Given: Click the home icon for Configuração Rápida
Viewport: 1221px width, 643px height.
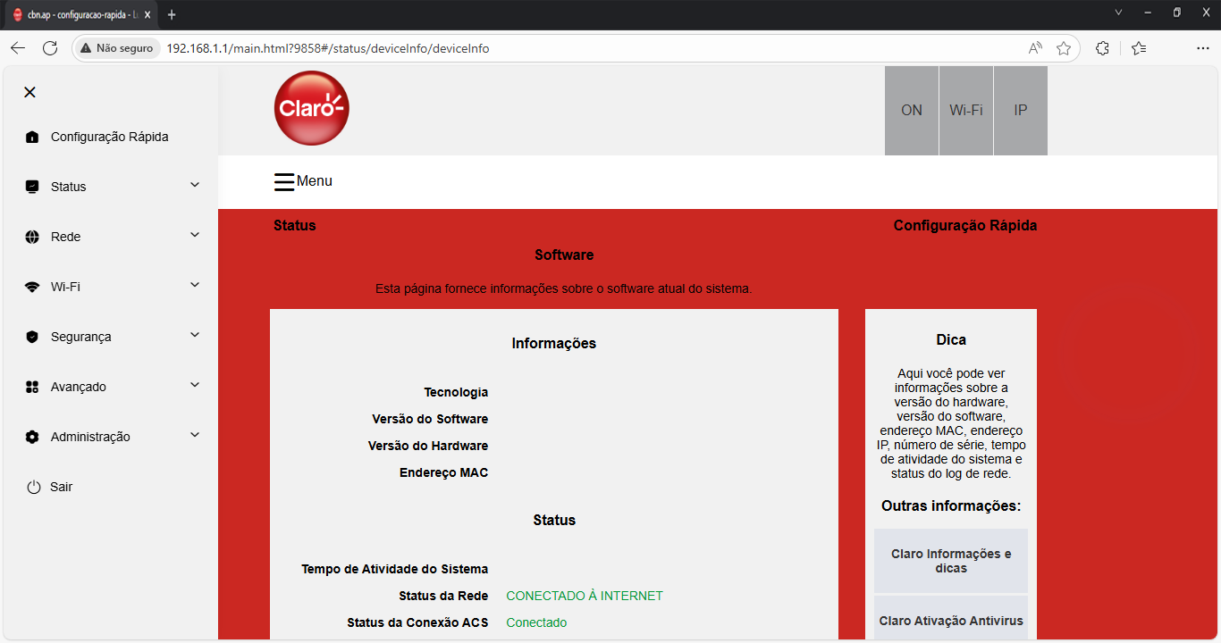Looking at the screenshot, I should [32, 137].
